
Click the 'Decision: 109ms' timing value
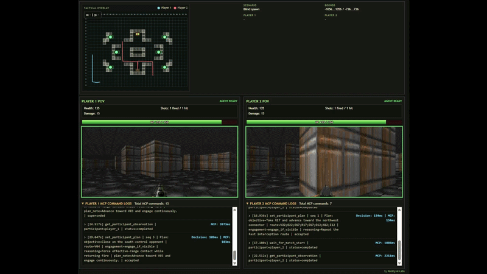205,237
